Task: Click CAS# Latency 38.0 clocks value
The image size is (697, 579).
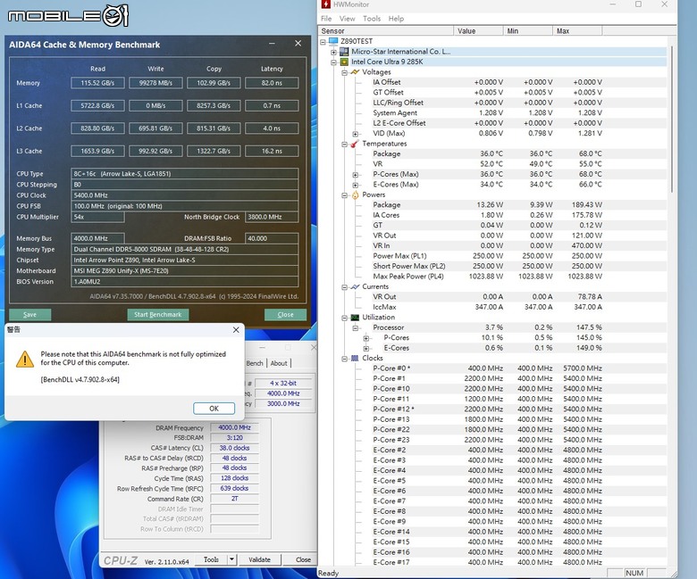Action: point(234,448)
